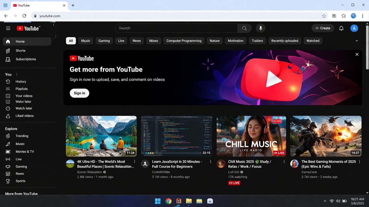Start voice search with microphone icon
Image resolution: width=369 pixels, height=207 pixels.
(x=261, y=28)
